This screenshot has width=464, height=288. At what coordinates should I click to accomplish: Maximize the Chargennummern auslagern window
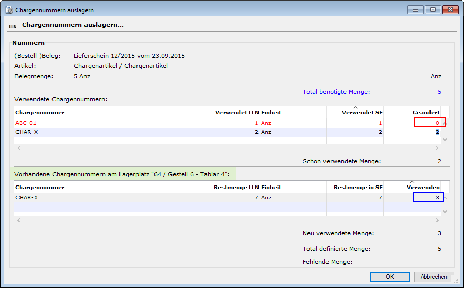pyautogui.click(x=432, y=10)
